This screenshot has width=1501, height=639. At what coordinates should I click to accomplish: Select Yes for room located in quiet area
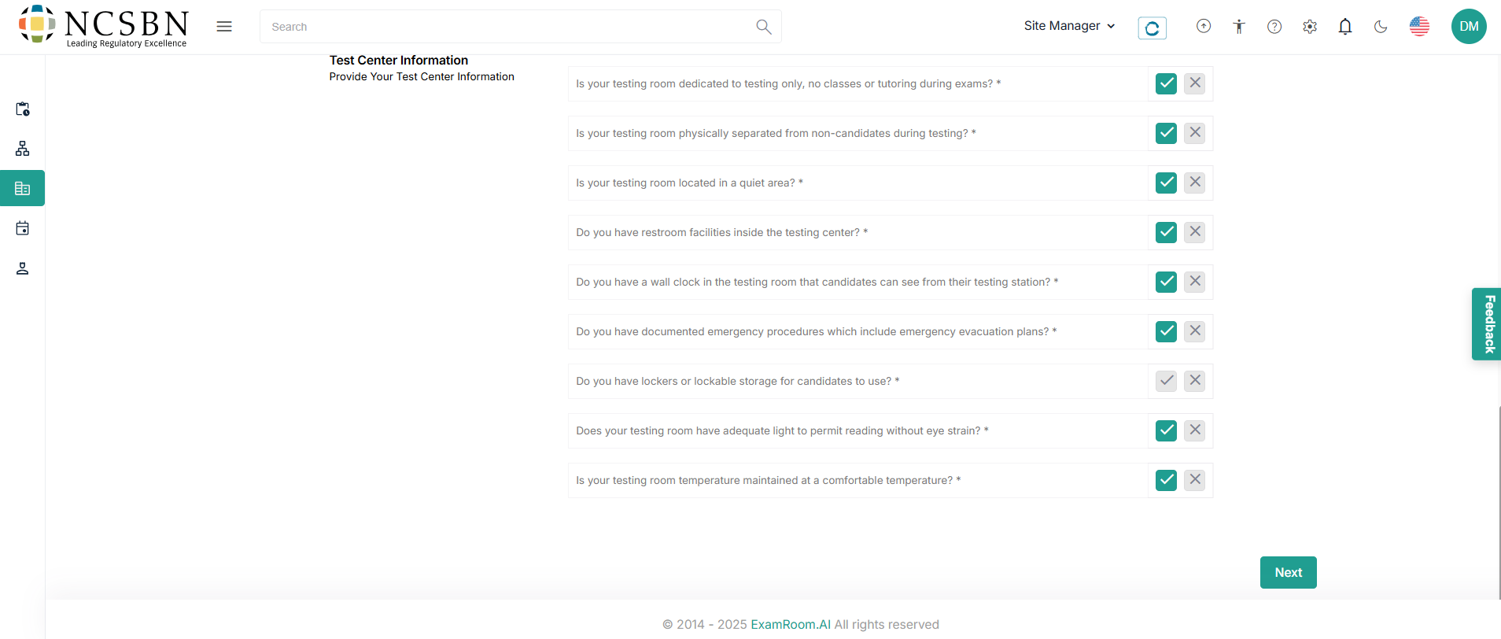tap(1166, 183)
